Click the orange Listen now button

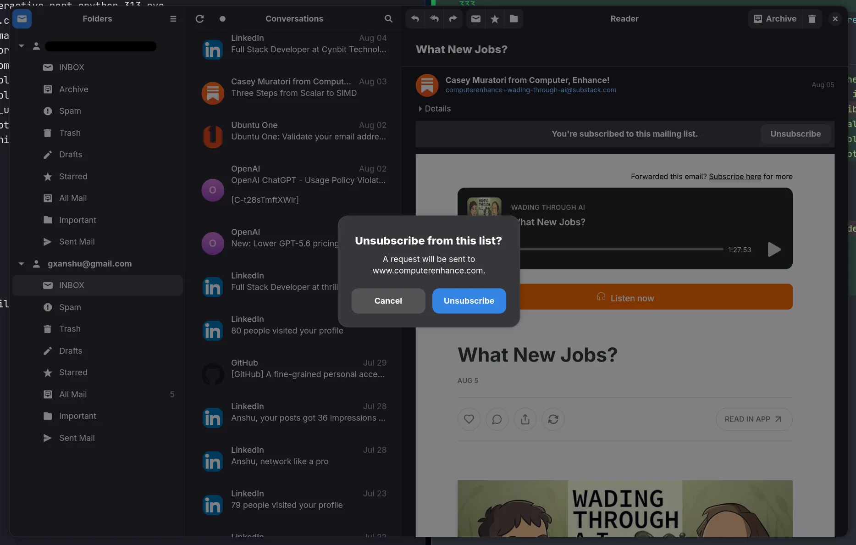(x=656, y=297)
